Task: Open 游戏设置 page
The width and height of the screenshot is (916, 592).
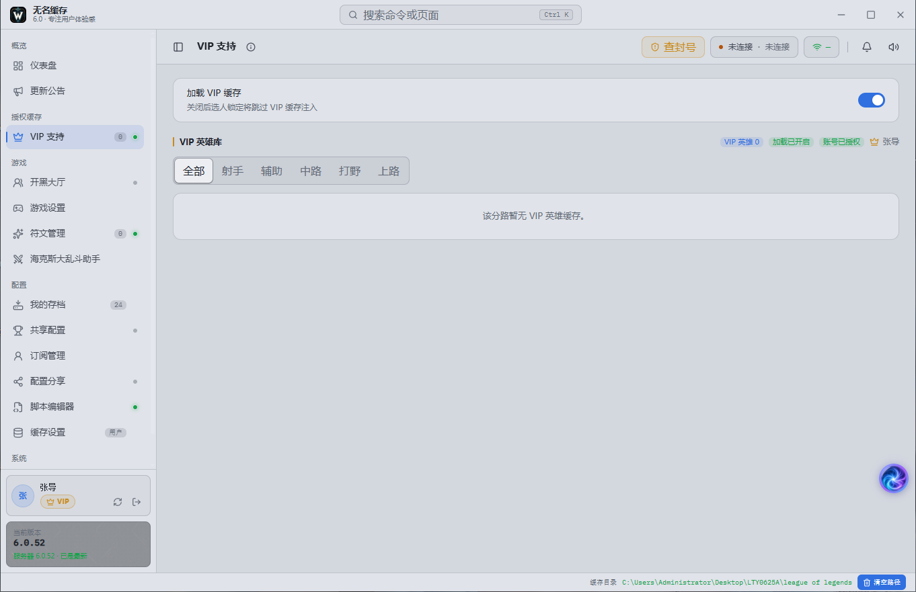Action: click(75, 208)
